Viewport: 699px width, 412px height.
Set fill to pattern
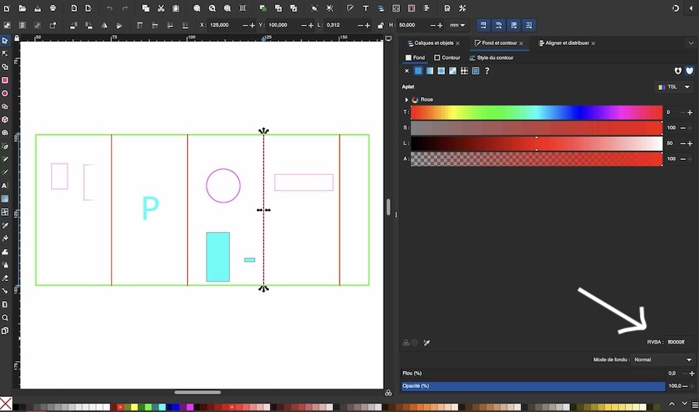coord(464,71)
